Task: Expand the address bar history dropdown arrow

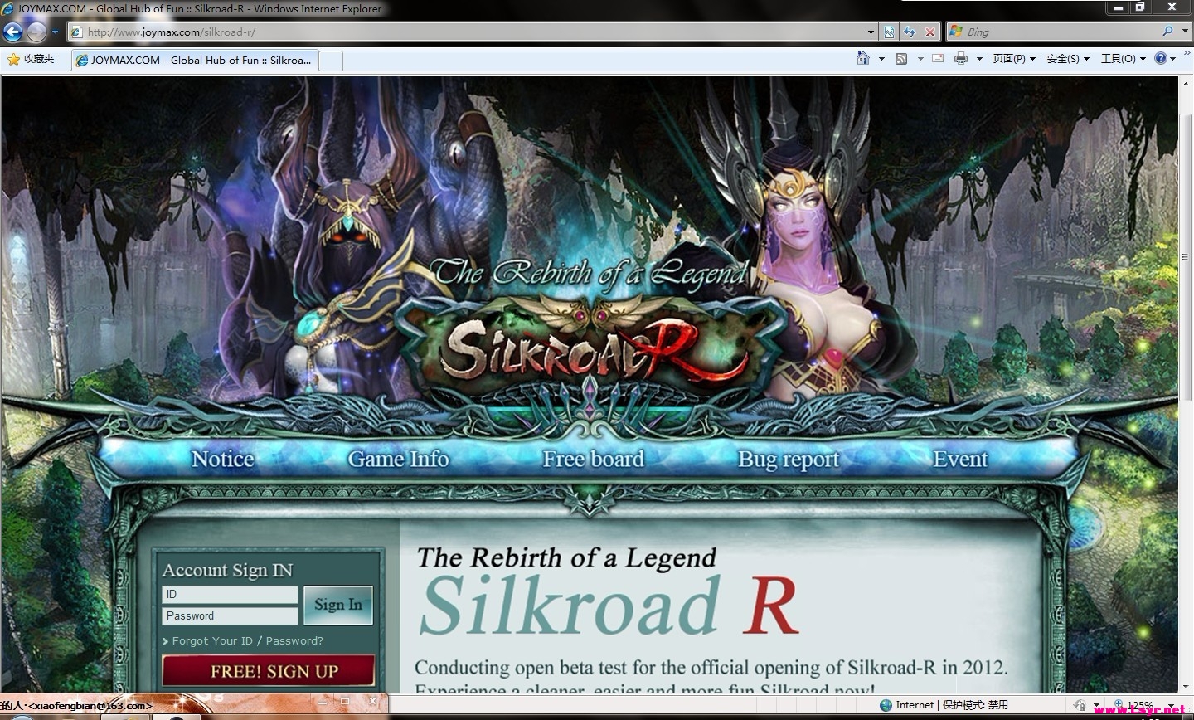Action: pos(871,32)
